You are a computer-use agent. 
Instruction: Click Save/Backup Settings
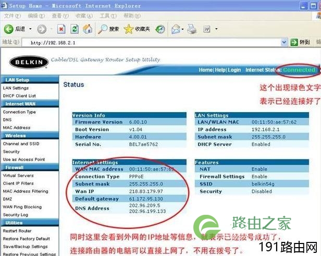[x=25, y=247]
